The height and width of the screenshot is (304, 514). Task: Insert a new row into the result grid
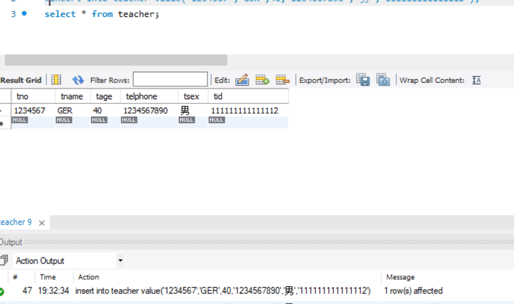point(261,79)
